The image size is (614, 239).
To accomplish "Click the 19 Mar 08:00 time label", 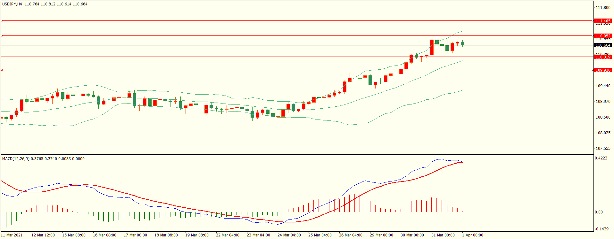I will [x=197, y=235].
